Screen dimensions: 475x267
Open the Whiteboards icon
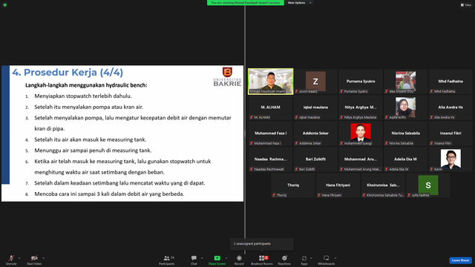(327, 258)
